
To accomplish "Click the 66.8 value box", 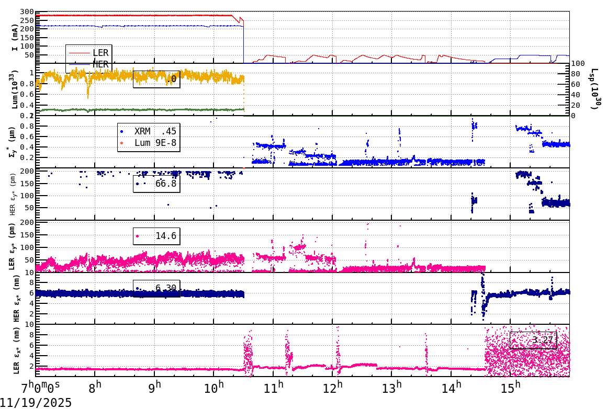I will pos(156,184).
